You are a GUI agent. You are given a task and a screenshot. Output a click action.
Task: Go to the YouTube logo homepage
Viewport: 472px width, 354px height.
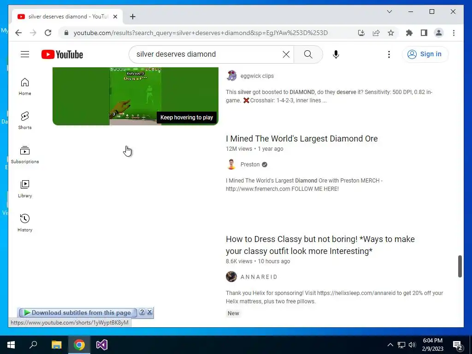click(62, 54)
